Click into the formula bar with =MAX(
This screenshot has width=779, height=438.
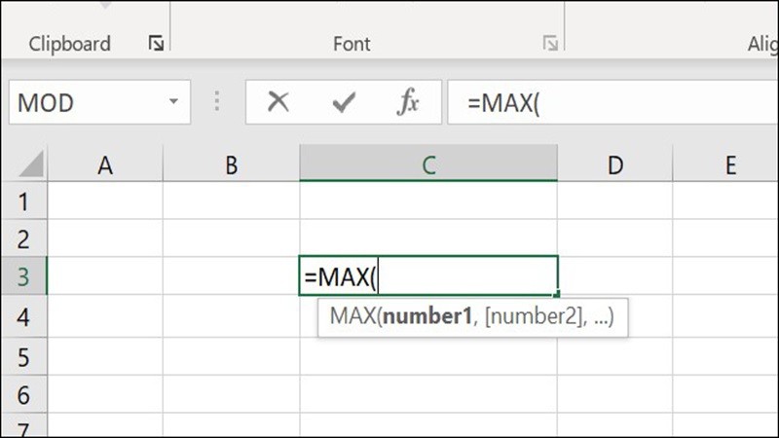613,102
